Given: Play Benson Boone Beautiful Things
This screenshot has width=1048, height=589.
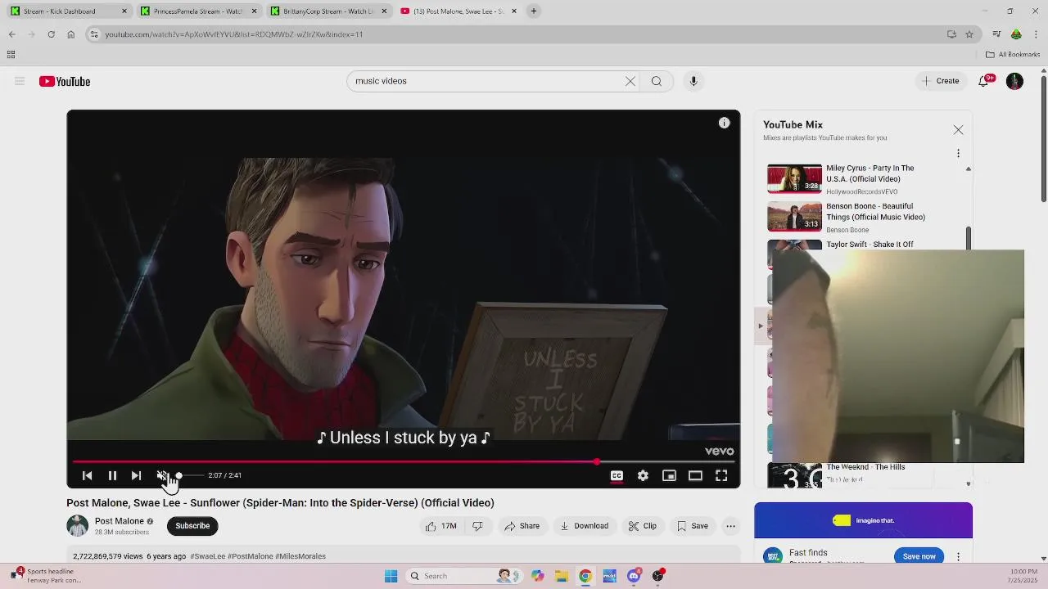Looking at the screenshot, I should point(864,217).
